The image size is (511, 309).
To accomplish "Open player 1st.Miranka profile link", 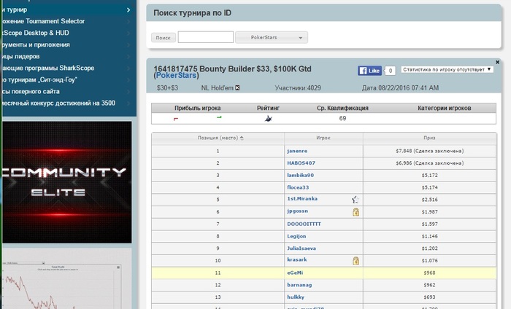I will (x=302, y=198).
